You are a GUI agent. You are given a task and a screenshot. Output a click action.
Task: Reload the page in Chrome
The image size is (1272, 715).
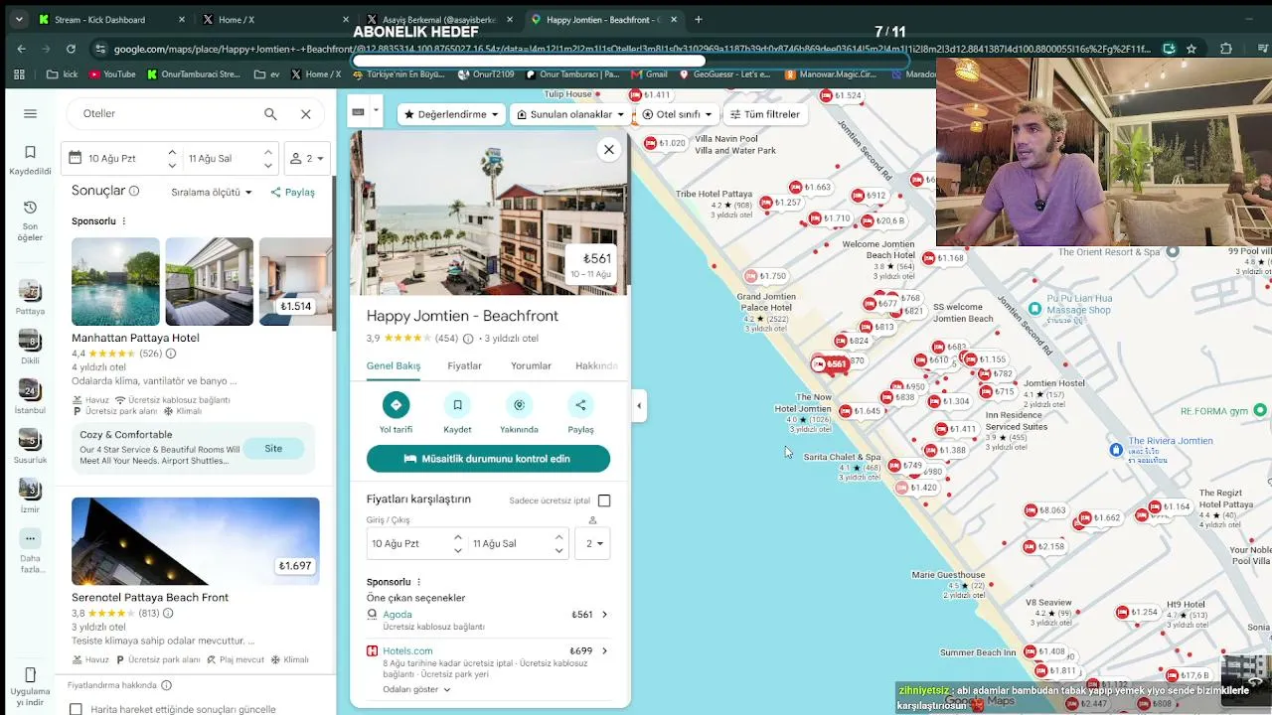pyautogui.click(x=71, y=49)
